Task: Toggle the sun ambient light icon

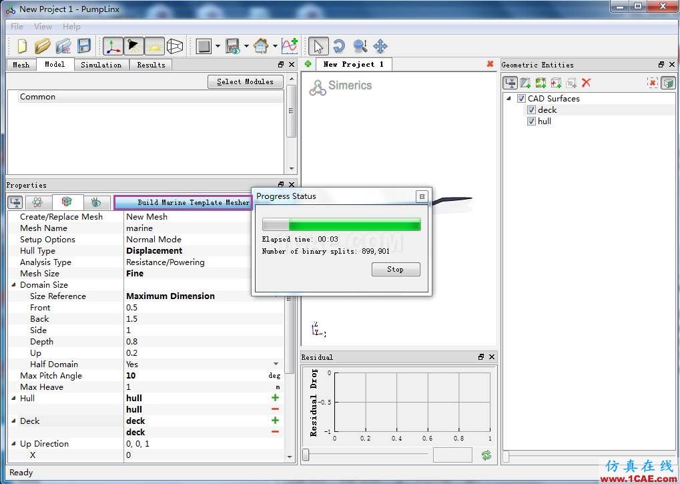Action: pyautogui.click(x=154, y=46)
